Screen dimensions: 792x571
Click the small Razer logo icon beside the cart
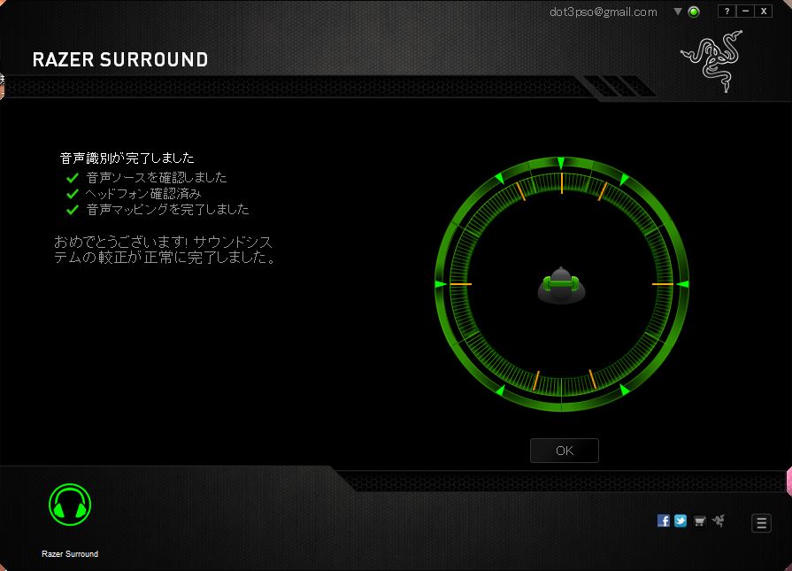point(719,521)
